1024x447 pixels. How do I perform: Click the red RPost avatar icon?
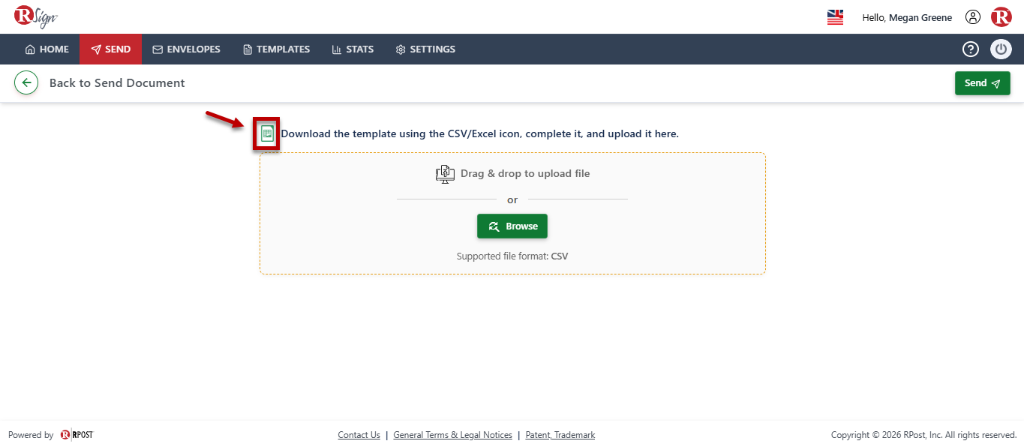point(1001,17)
